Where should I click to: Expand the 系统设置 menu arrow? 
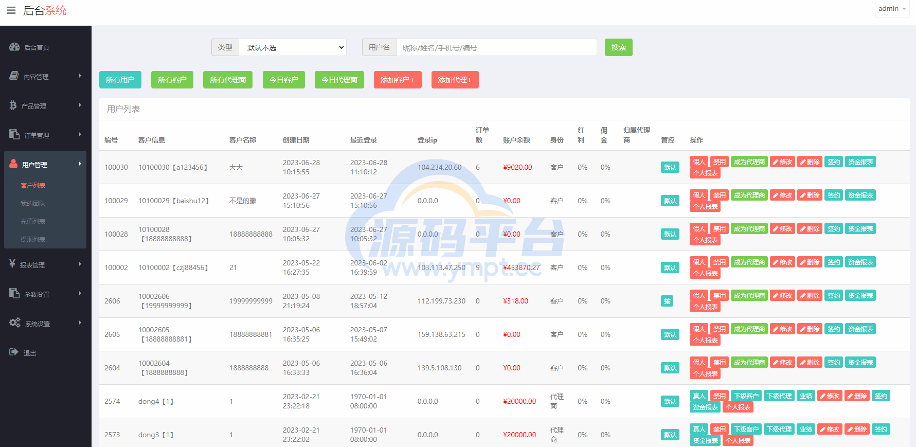click(80, 323)
